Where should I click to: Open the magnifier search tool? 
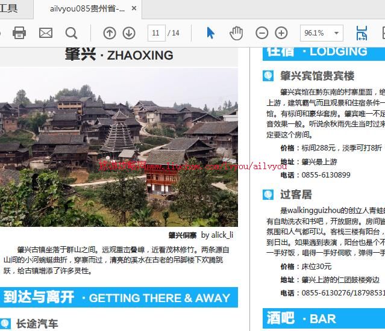[71, 32]
